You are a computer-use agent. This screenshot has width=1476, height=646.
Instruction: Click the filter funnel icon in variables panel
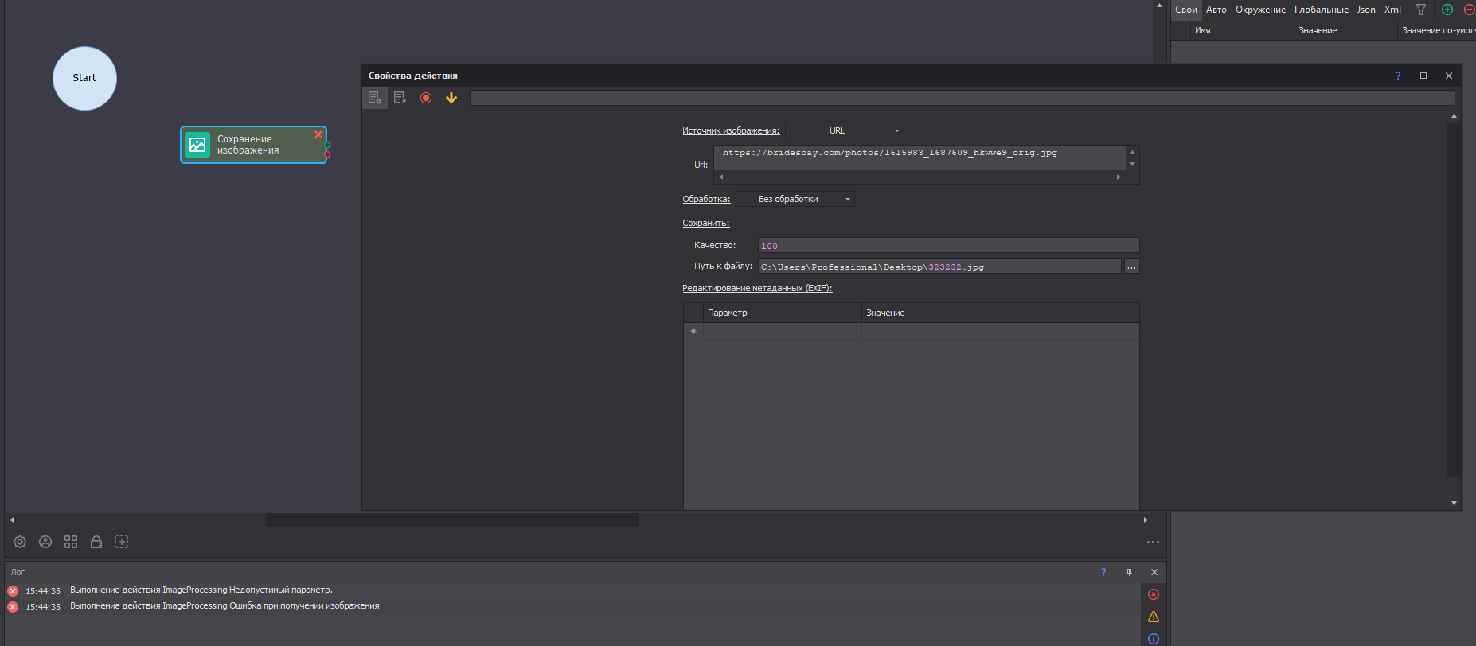click(1421, 10)
